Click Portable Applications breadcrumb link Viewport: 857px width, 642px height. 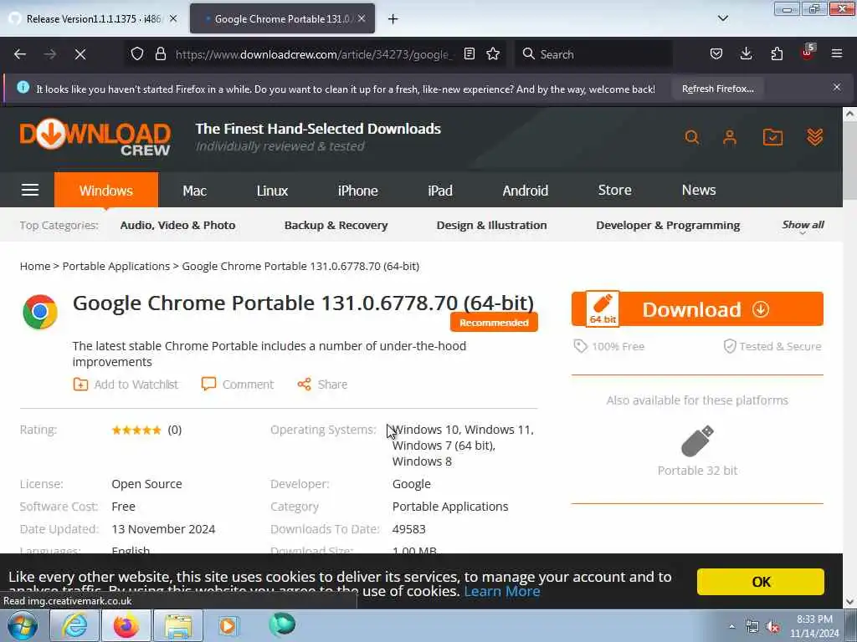pos(115,266)
